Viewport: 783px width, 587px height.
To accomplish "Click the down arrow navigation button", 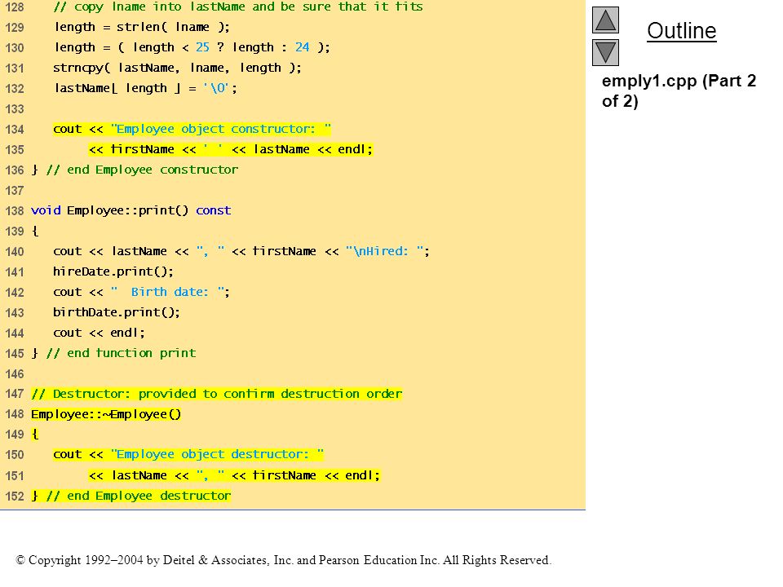I will tap(605, 52).
